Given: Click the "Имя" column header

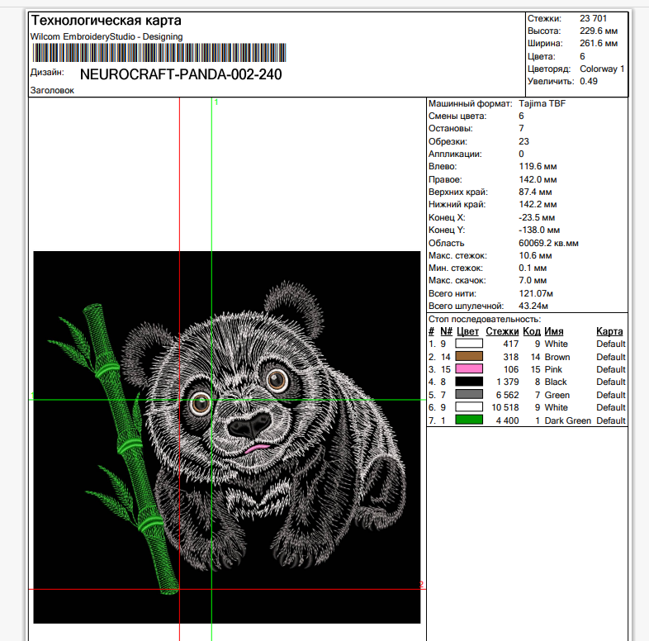Looking at the screenshot, I should click(x=554, y=331).
